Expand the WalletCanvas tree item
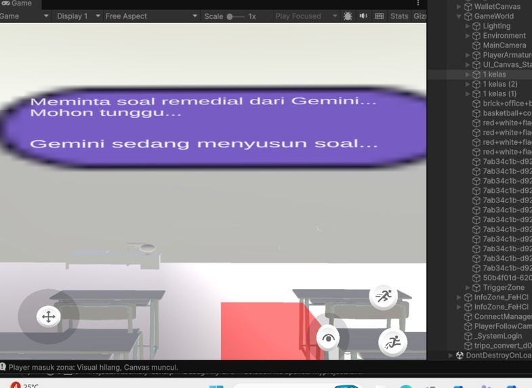The height and width of the screenshot is (388, 532). (x=459, y=7)
